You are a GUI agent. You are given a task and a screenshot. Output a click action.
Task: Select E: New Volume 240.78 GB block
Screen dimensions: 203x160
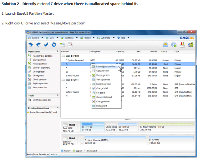click(167, 127)
